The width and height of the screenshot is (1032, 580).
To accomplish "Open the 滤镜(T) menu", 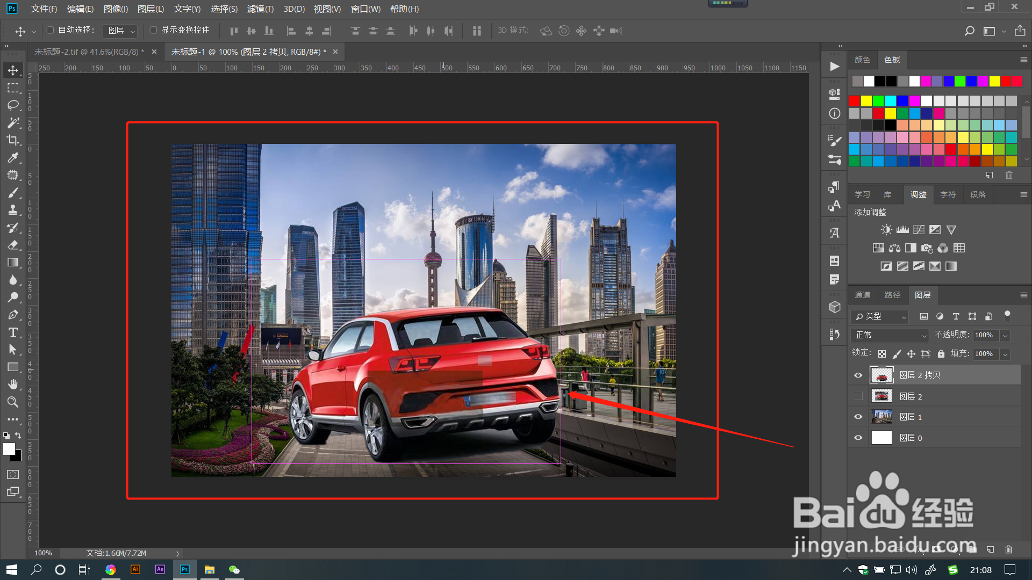I will click(260, 9).
